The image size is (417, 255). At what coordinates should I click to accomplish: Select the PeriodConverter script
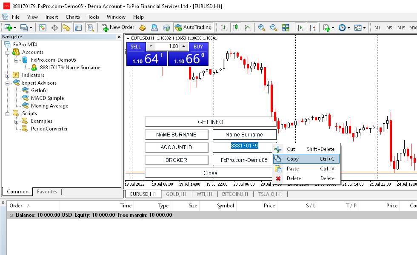tap(49, 128)
